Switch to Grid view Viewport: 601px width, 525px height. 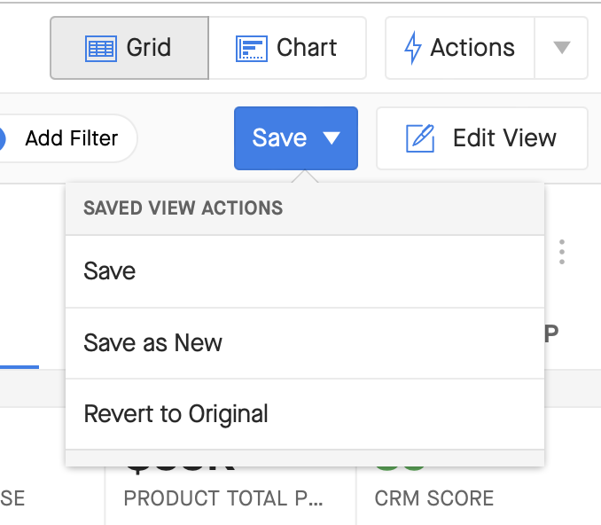tap(129, 48)
